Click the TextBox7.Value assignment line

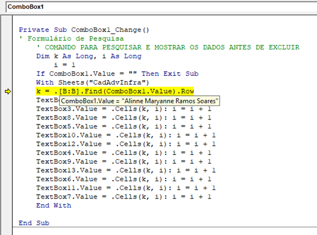coord(124,196)
